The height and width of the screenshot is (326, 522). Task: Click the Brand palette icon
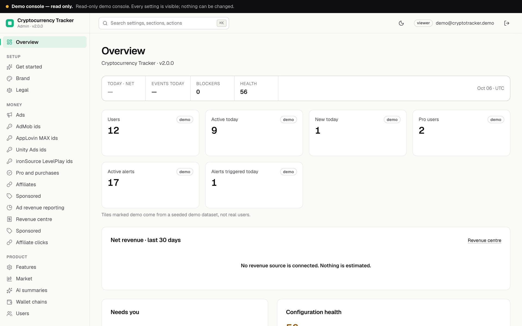click(x=10, y=79)
